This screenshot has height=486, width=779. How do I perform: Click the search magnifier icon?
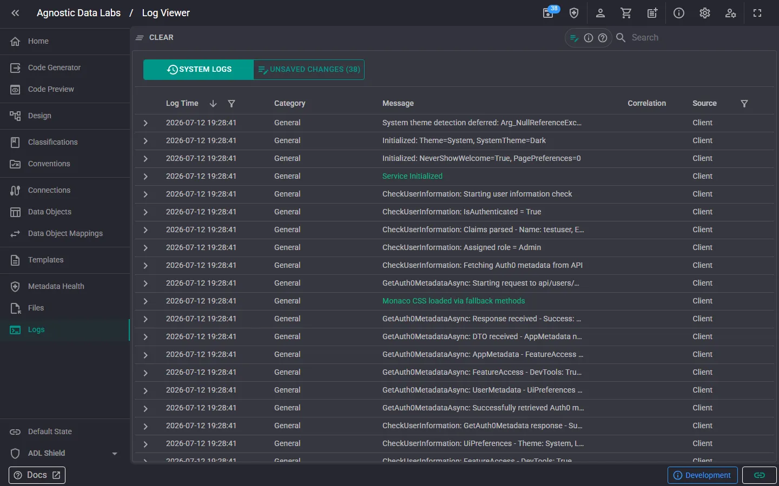pyautogui.click(x=621, y=38)
